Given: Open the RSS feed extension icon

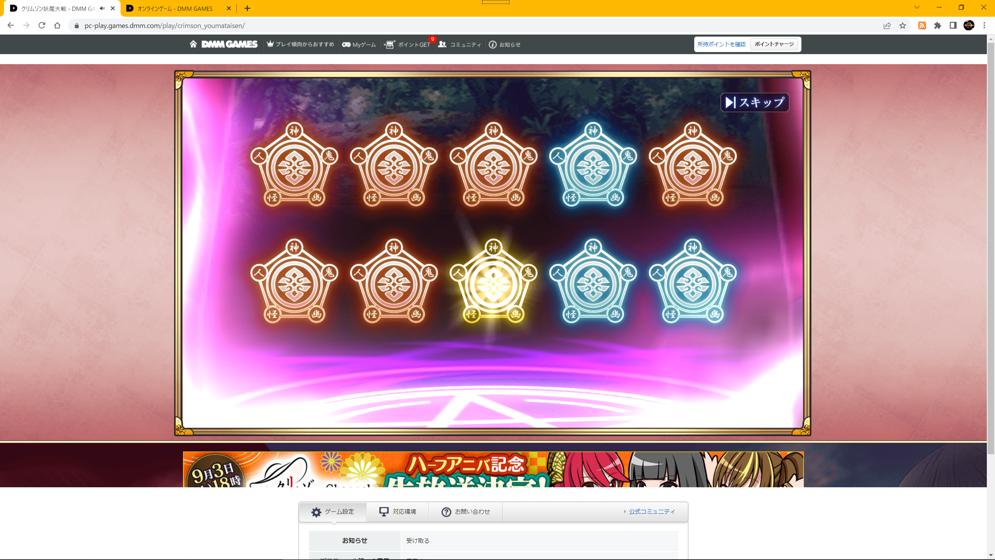Looking at the screenshot, I should coord(922,26).
